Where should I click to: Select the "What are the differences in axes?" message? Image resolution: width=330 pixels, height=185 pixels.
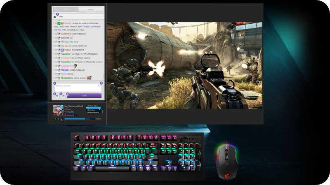[x=88, y=62]
